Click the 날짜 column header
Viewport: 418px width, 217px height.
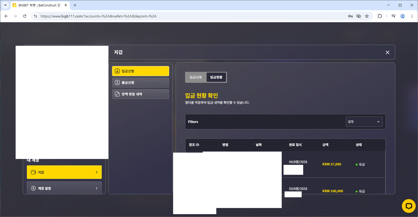click(259, 145)
